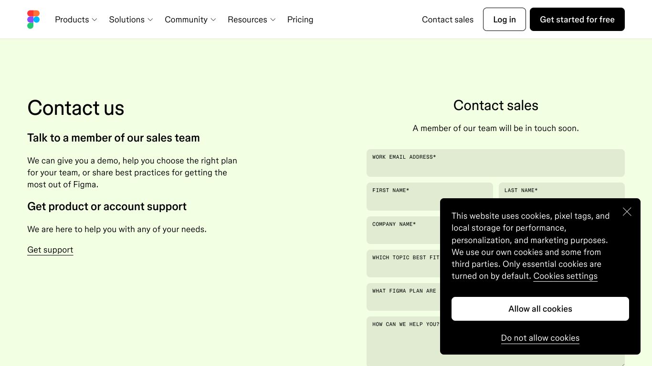Click 'We are here to help you' text
The height and width of the screenshot is (366, 652).
pyautogui.click(x=117, y=229)
